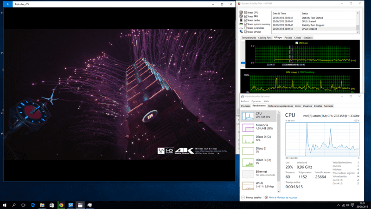This screenshot has height=209, width=371.
Task: Open the Inicio tab in Task Manager
Action: [298, 106]
